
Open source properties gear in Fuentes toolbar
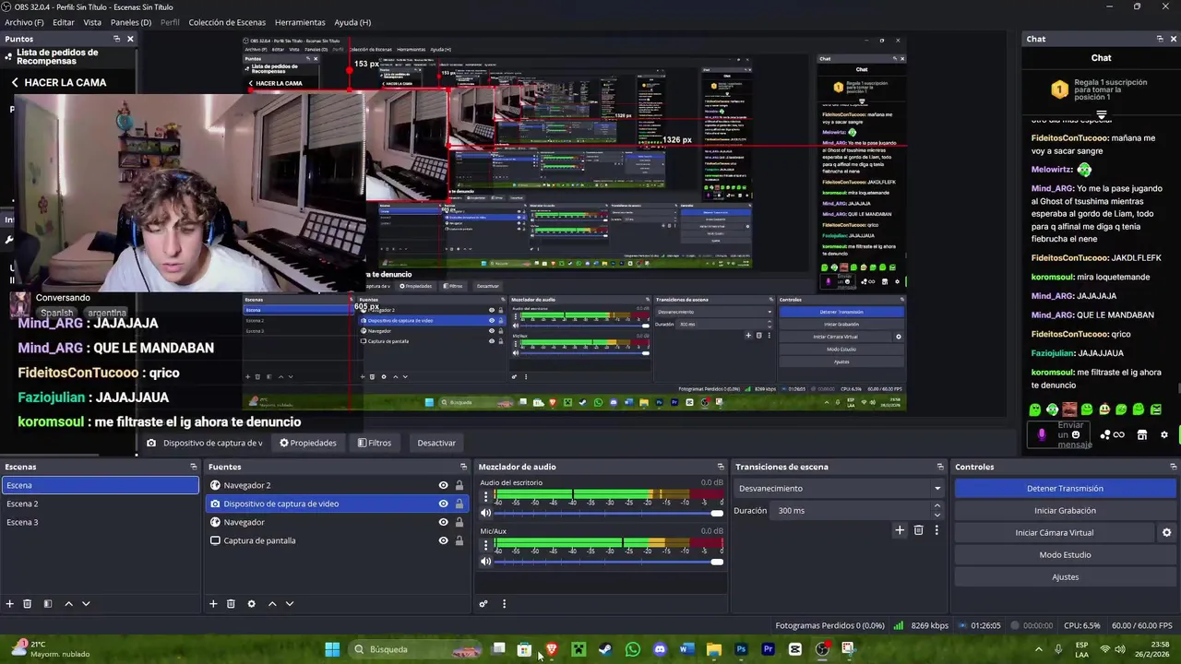point(251,603)
